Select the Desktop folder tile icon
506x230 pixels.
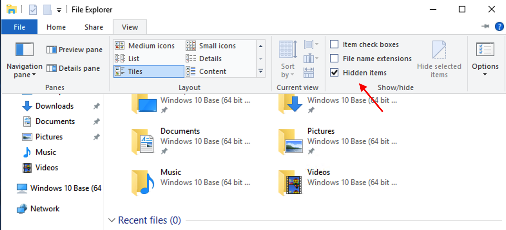point(144,103)
